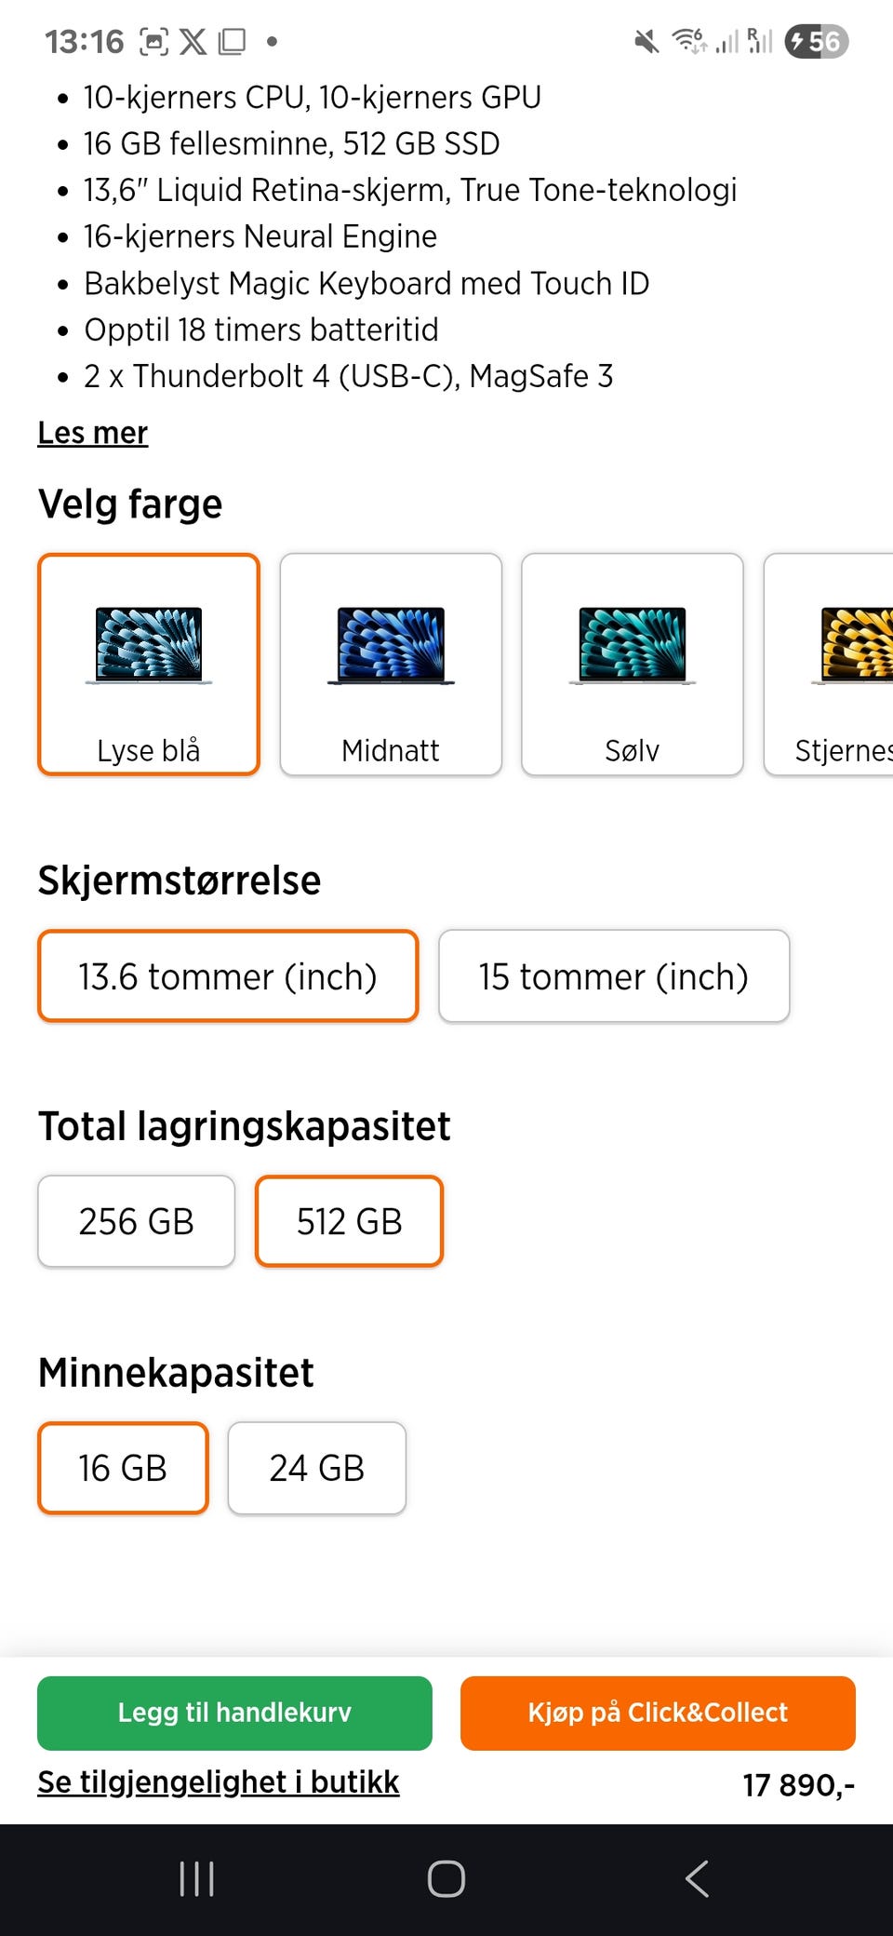Select 15 tommer (inch) screen size
This screenshot has height=1936, width=893.
(x=614, y=976)
